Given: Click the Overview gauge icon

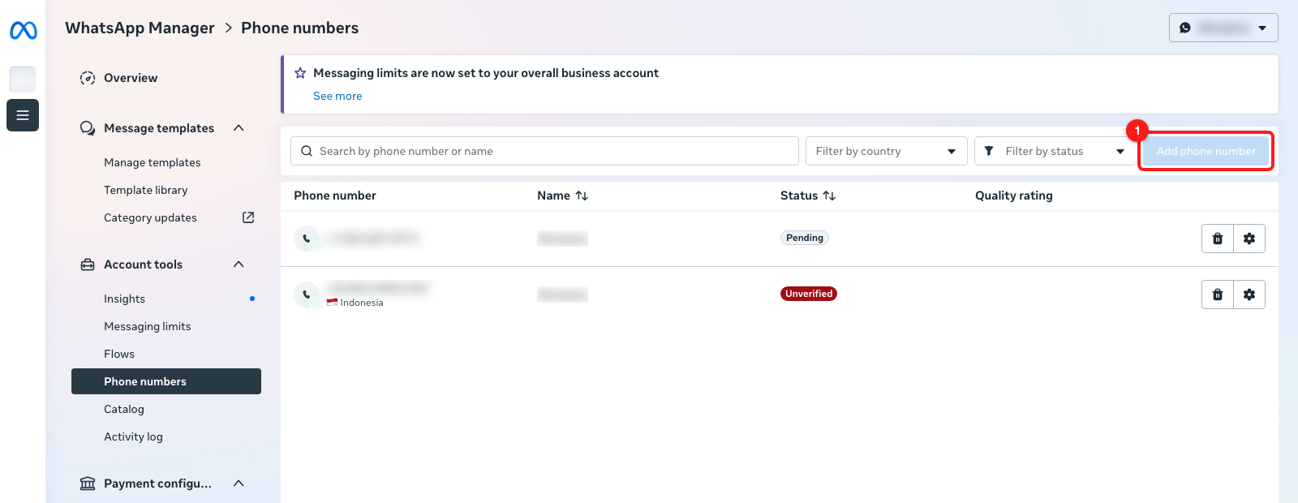Looking at the screenshot, I should pyautogui.click(x=88, y=78).
